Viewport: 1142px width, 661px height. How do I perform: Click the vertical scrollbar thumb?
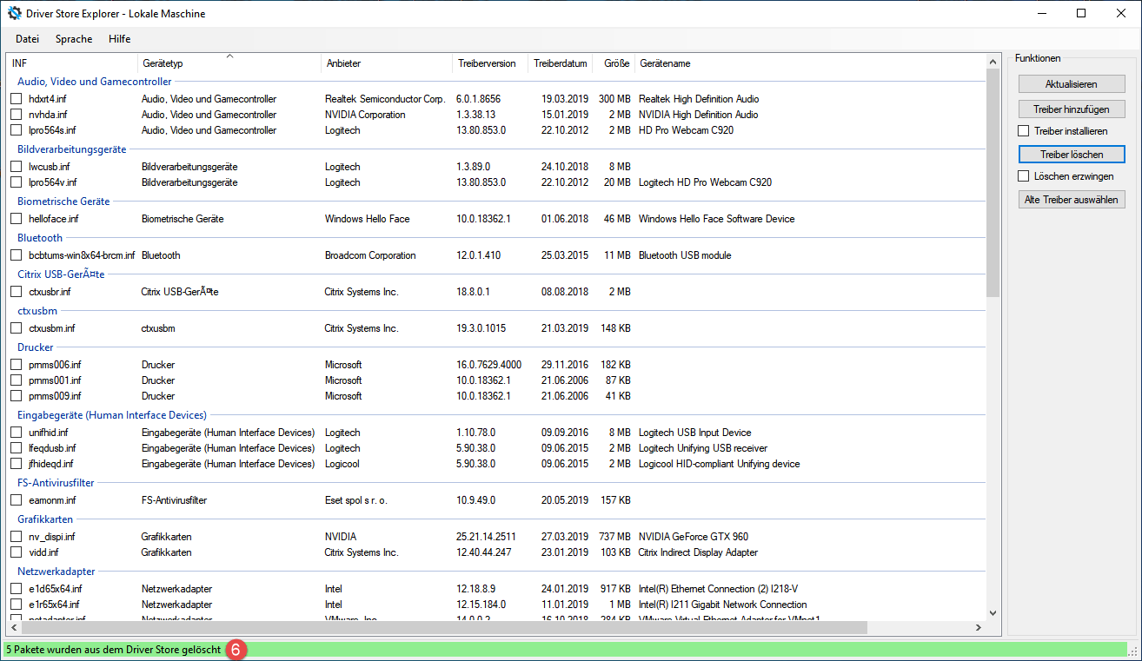993,182
